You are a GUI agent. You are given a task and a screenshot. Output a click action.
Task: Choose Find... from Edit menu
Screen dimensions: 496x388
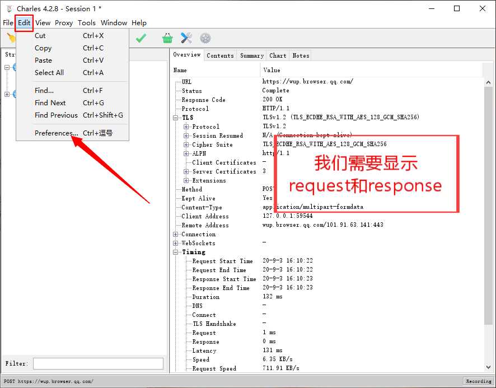tap(72, 91)
